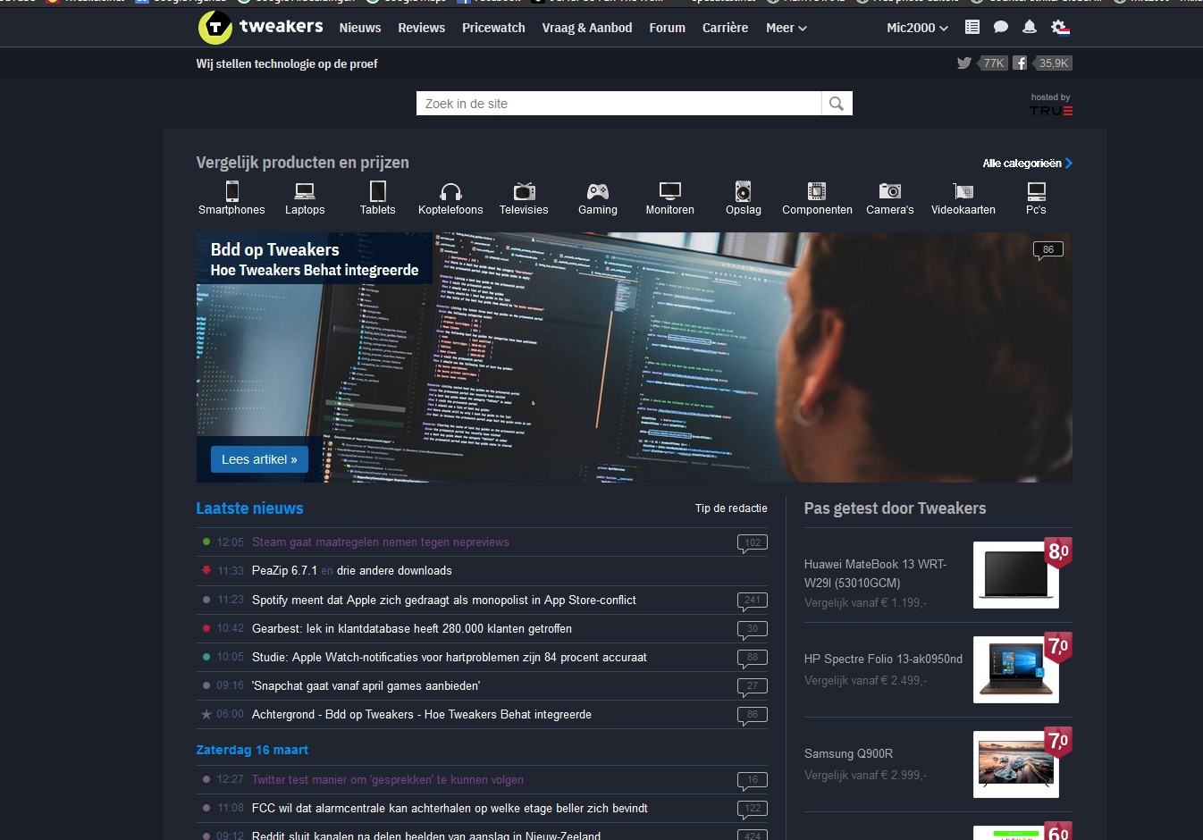
Task: Open Snapchat games article
Action: click(366, 686)
